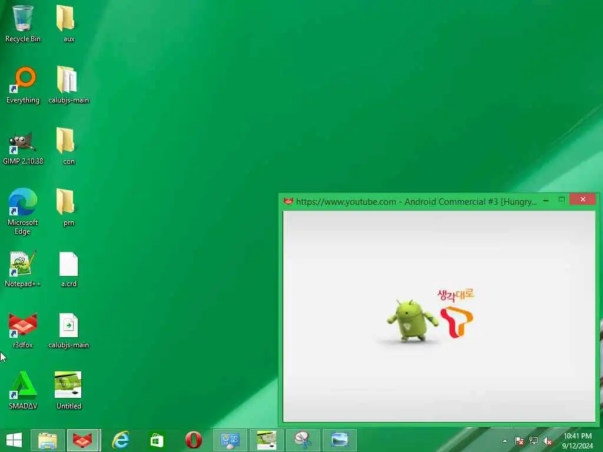603x452 pixels.
Task: Minimize the YouTube video window
Action: (546, 200)
